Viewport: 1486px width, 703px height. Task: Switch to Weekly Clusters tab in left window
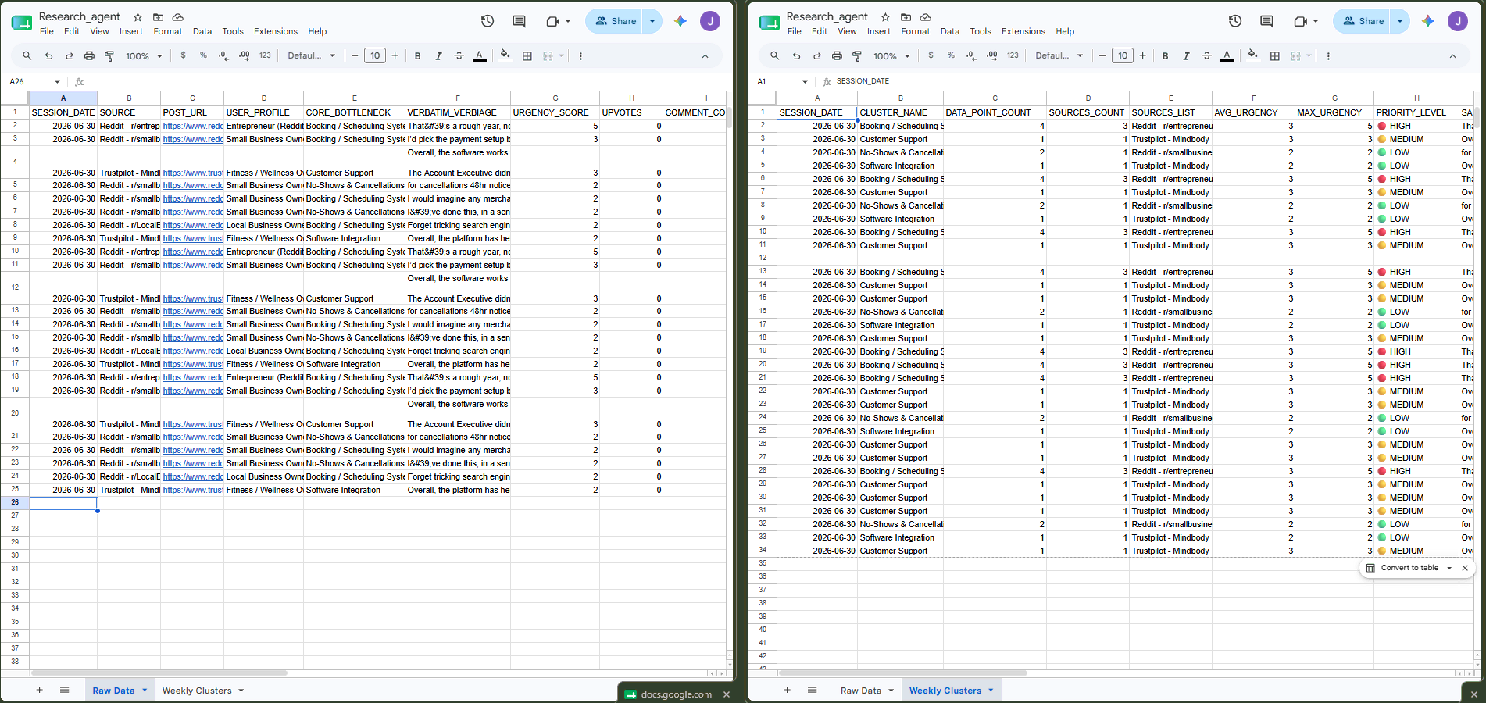(197, 691)
